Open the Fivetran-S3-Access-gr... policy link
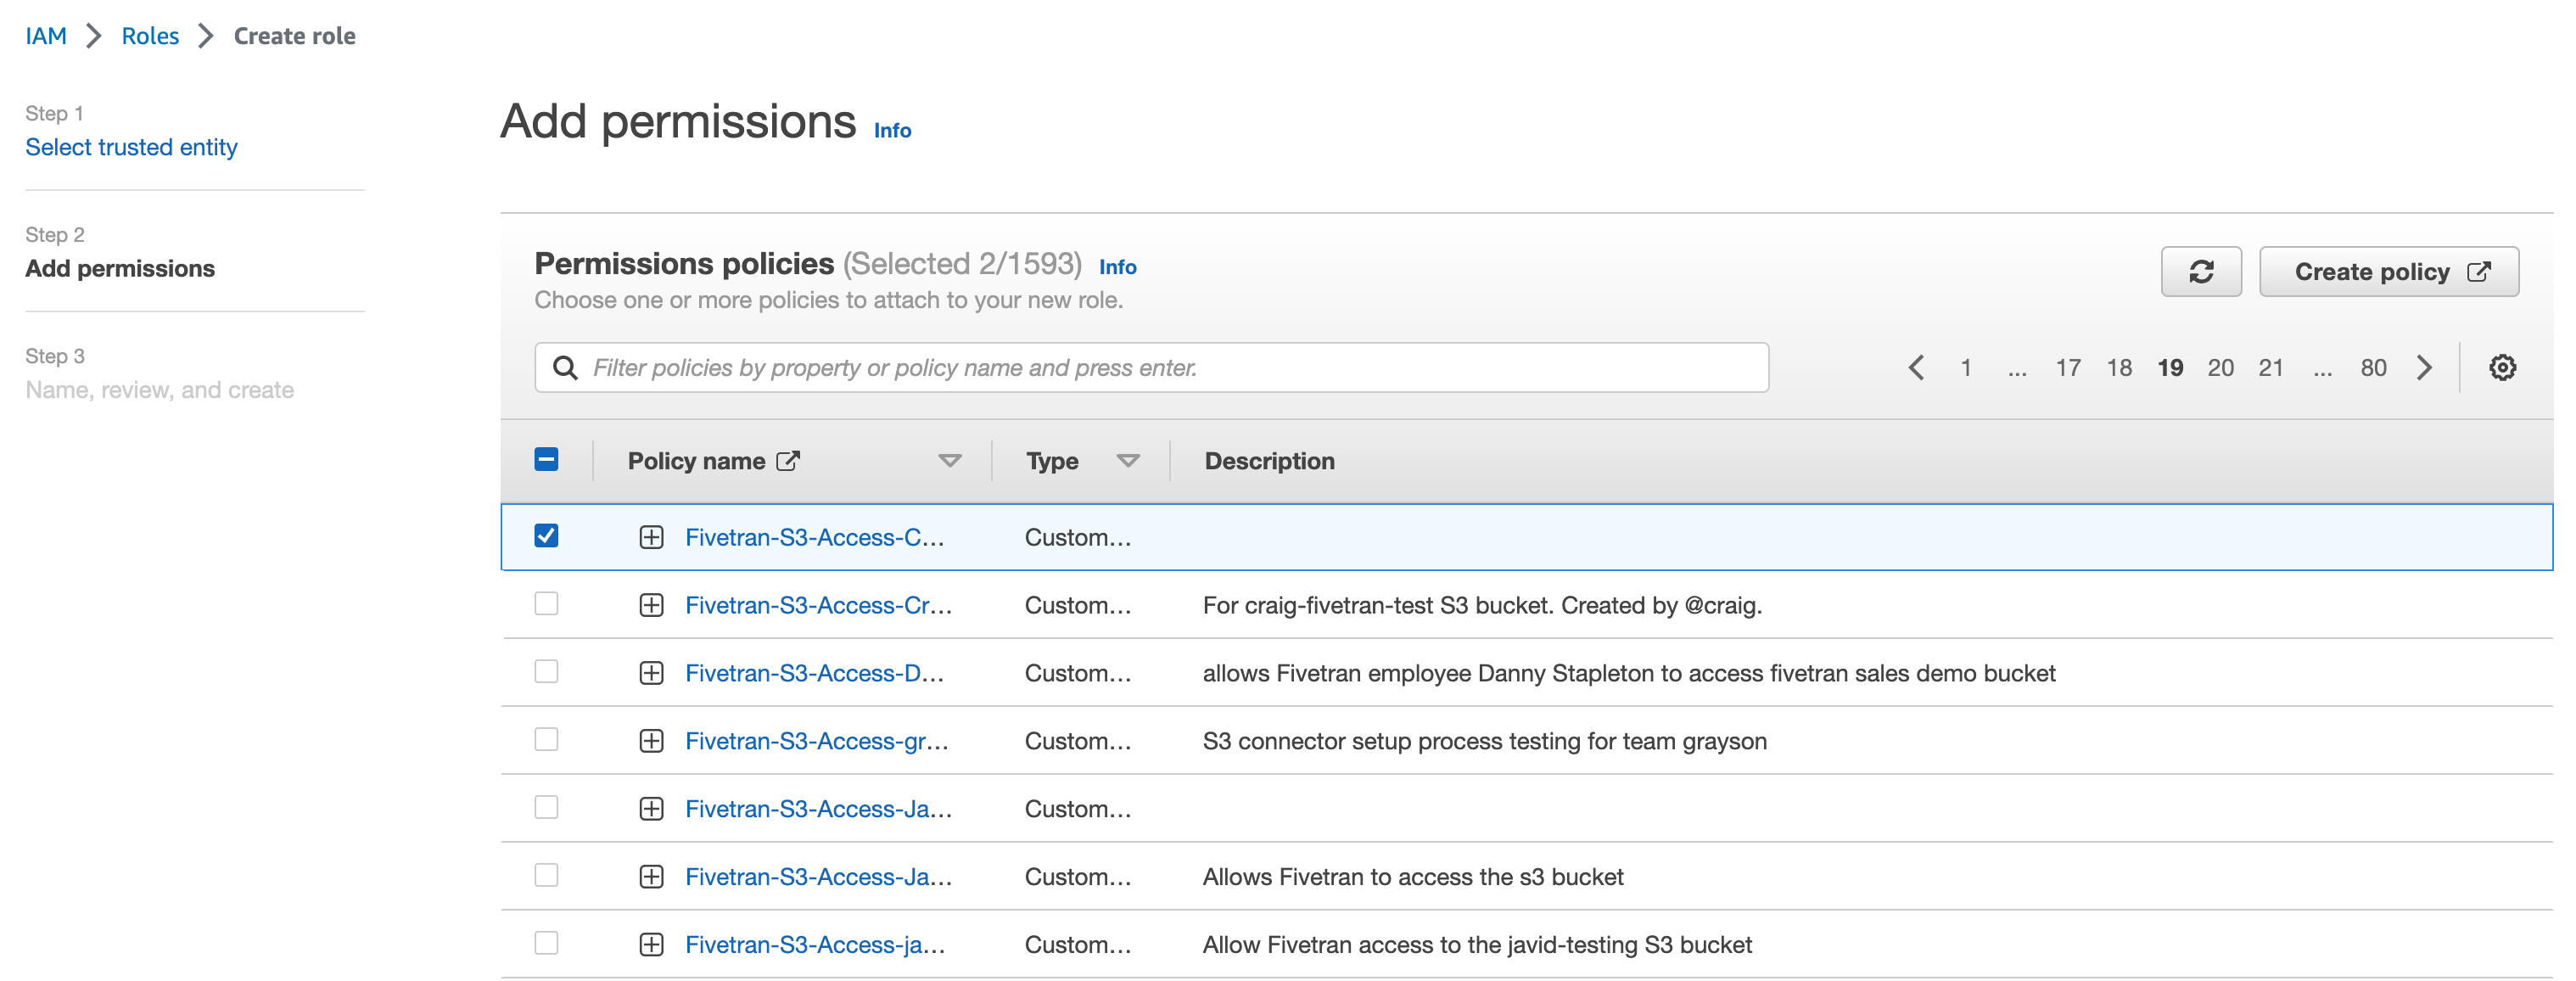The image size is (2576, 981). tap(817, 742)
